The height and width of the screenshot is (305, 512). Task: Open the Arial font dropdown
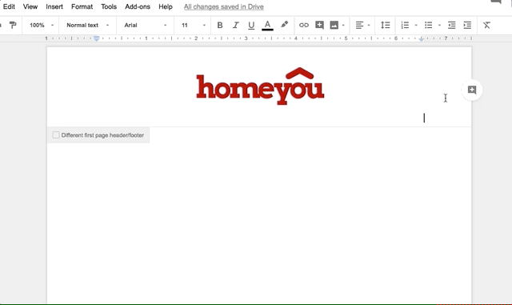(x=146, y=25)
